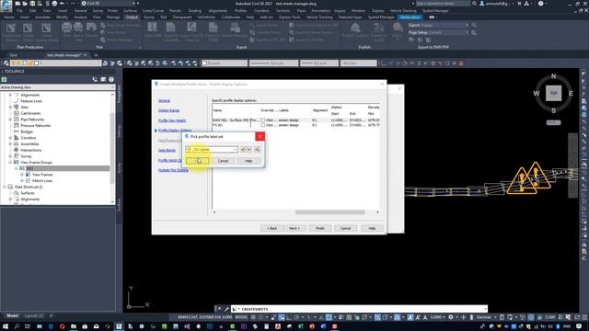
Task: Expand the Survey tree node
Action: tap(10, 156)
